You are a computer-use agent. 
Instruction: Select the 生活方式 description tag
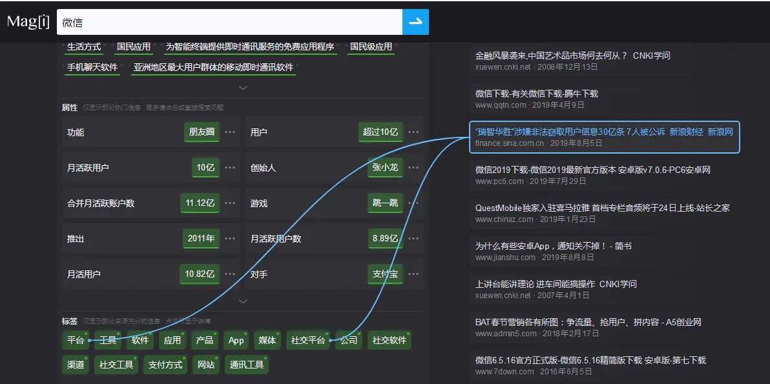pyautogui.click(x=84, y=47)
